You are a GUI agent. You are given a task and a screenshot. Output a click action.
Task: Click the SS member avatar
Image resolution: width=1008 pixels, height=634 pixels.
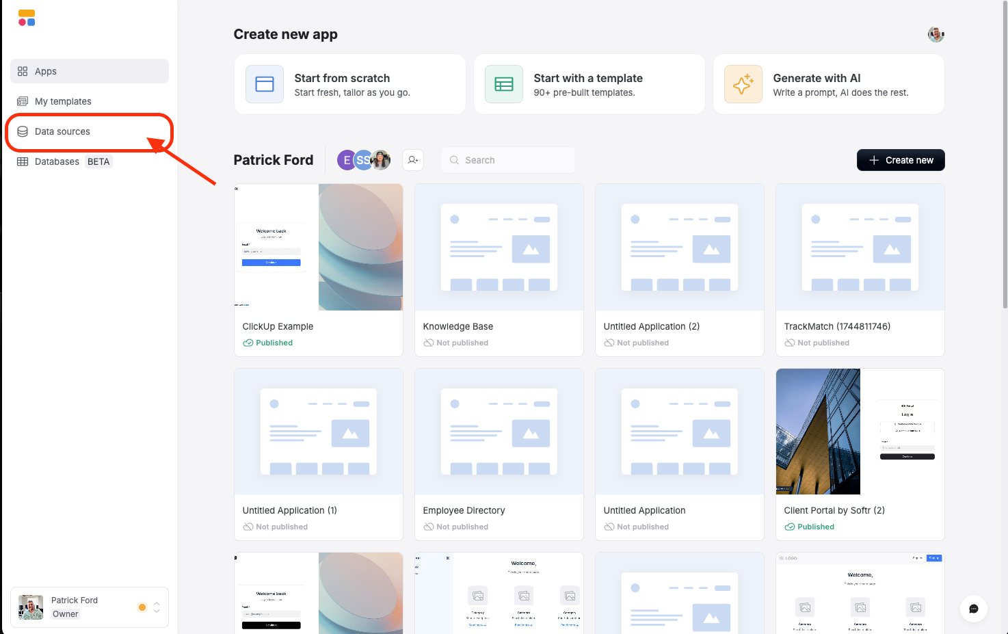[362, 160]
